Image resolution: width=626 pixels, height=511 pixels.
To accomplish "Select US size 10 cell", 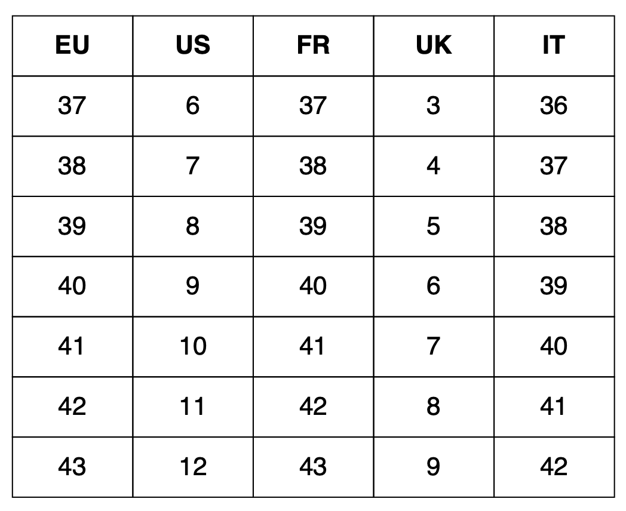I will (x=193, y=347).
